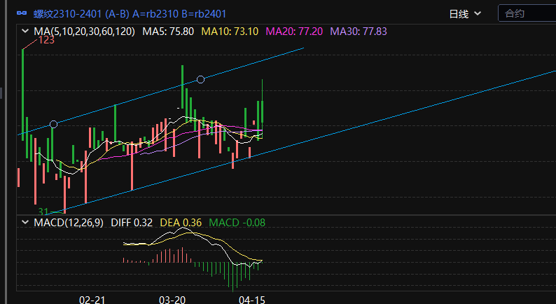Click the 04-15 date on time axis

pos(251,299)
